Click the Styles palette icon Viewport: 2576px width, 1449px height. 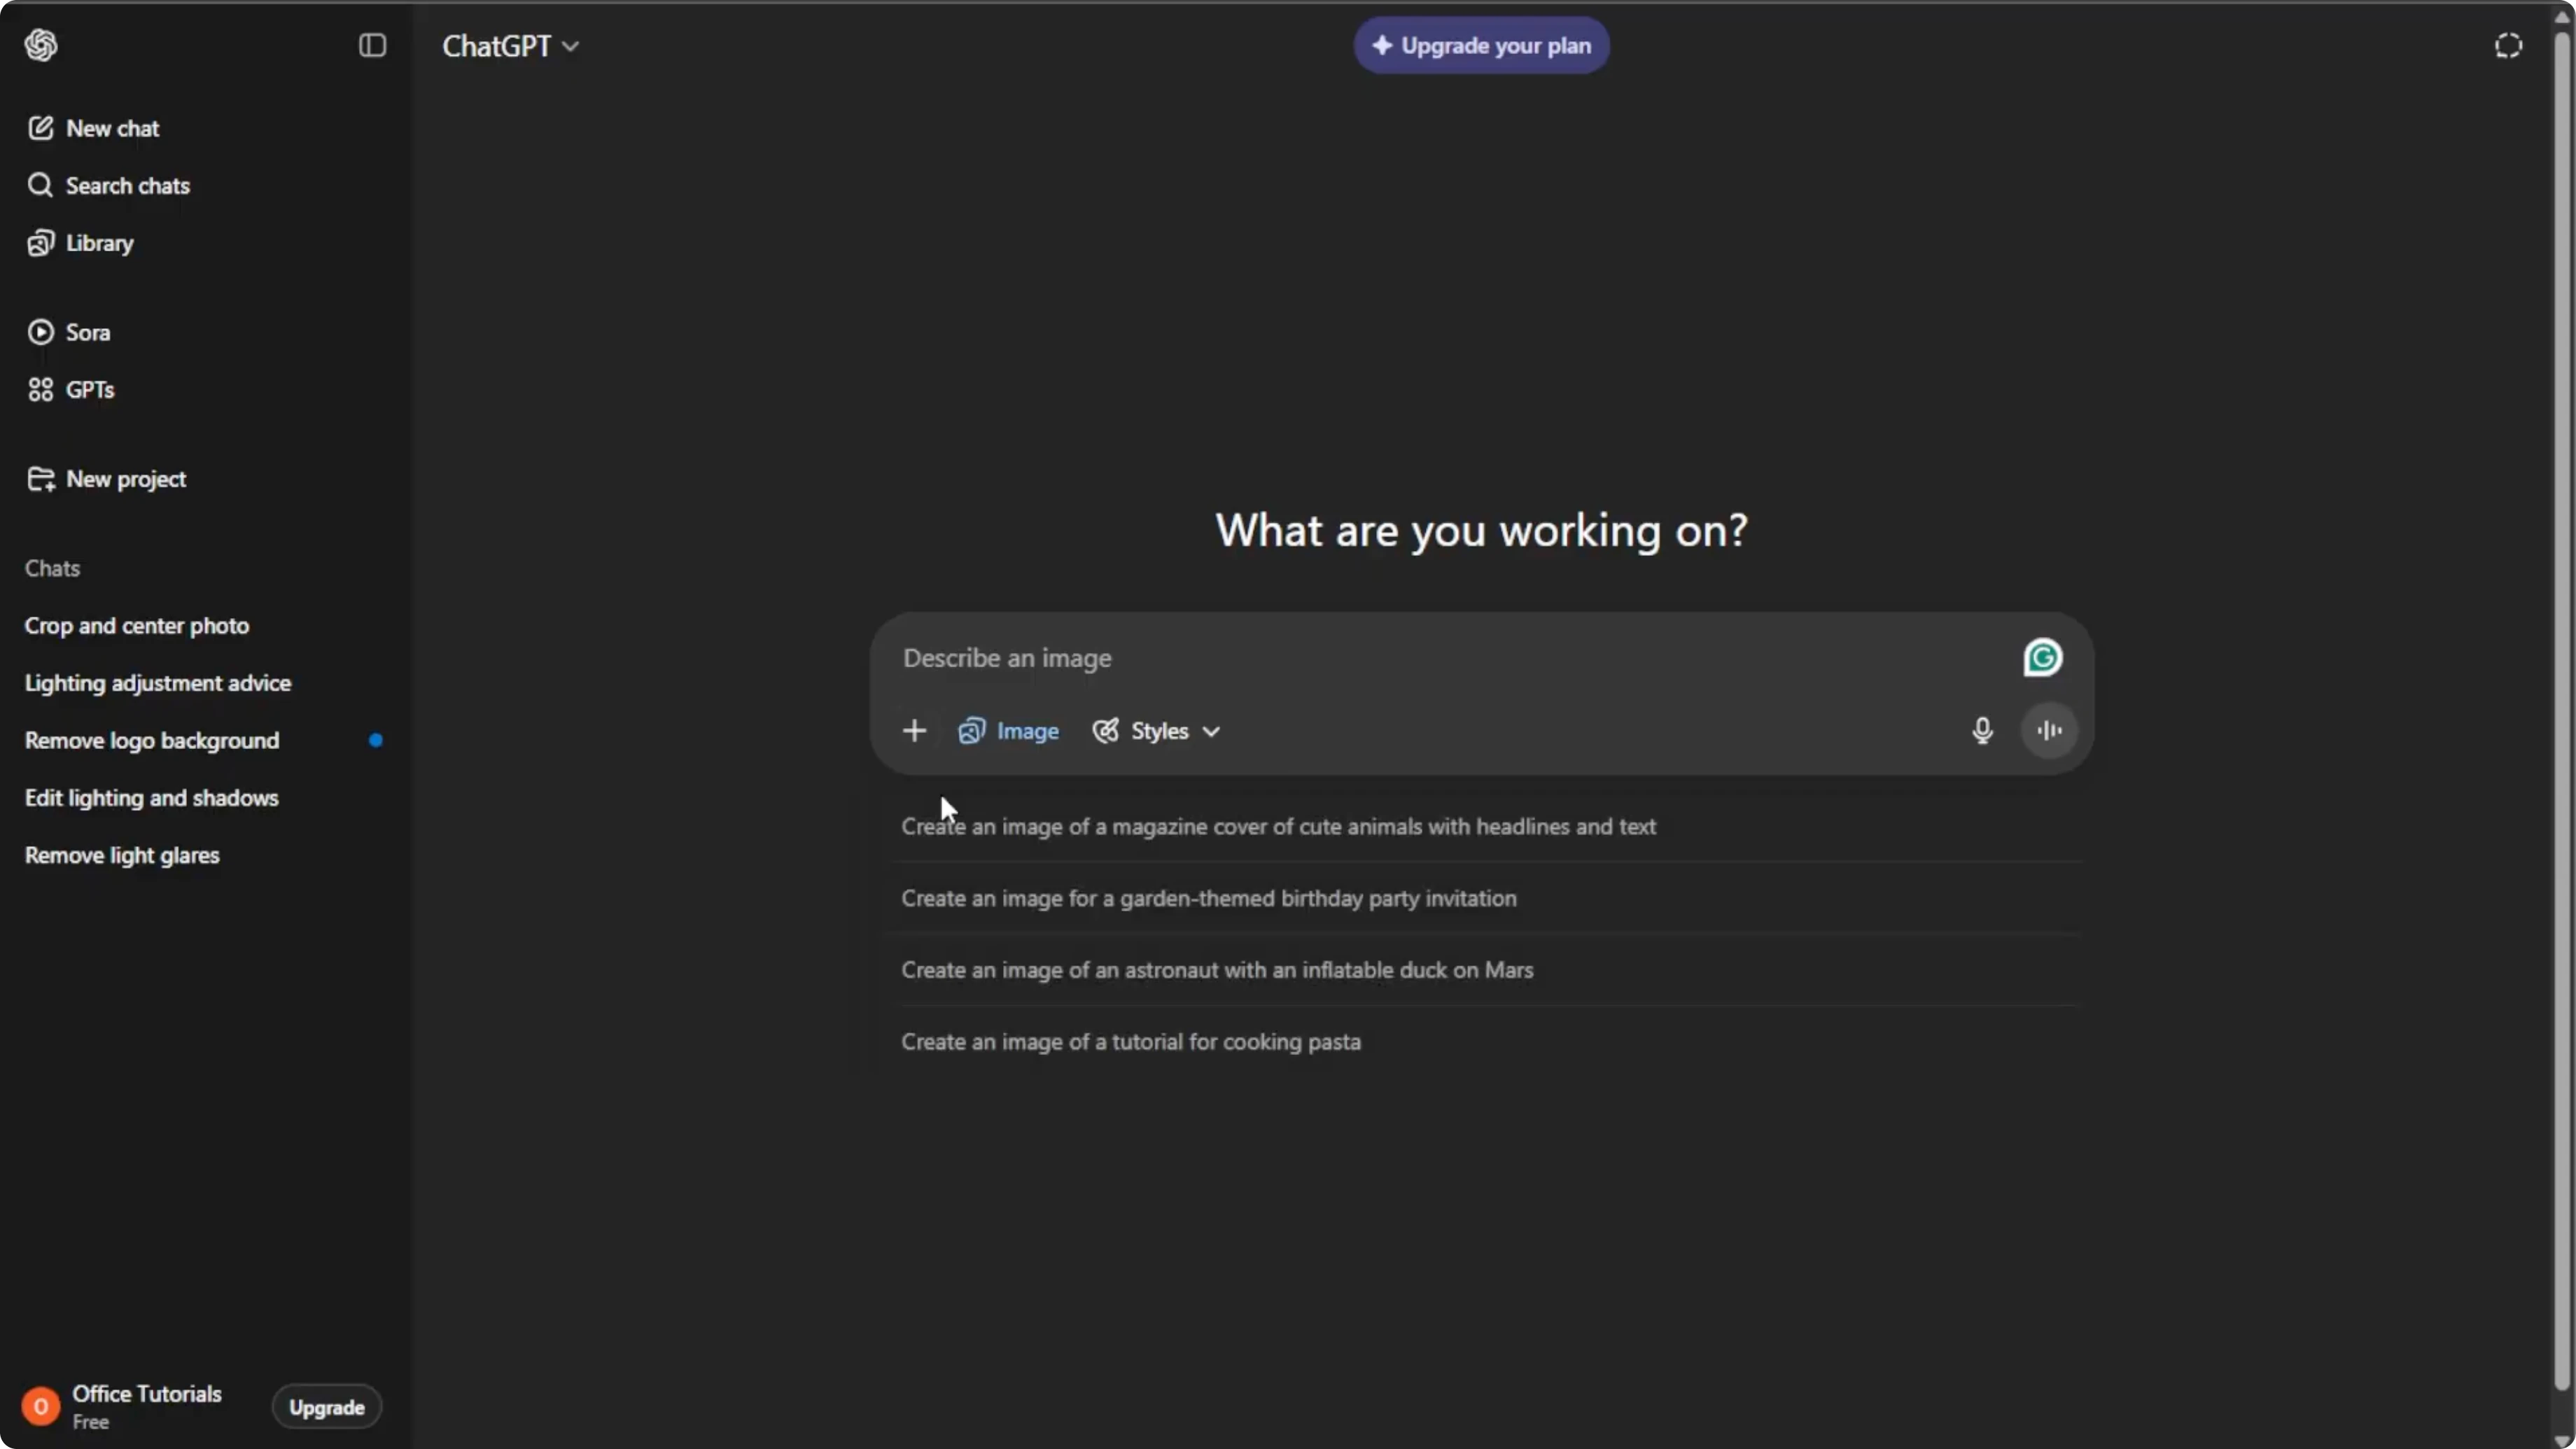(x=1105, y=731)
